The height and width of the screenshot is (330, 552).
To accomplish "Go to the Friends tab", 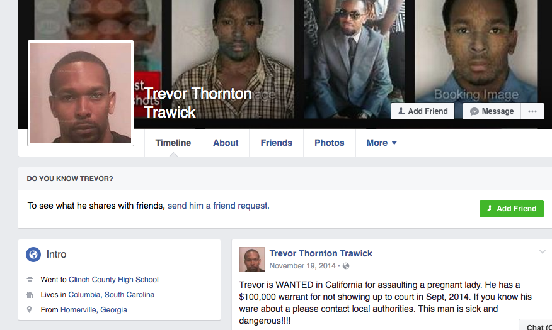I will (277, 143).
